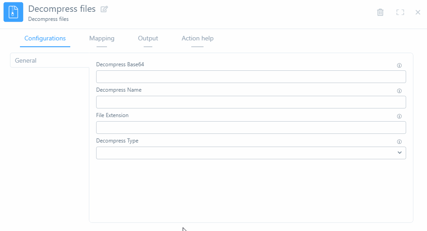Delete the action with the trash icon
Viewport: 427px width, 231px height.
pyautogui.click(x=380, y=12)
